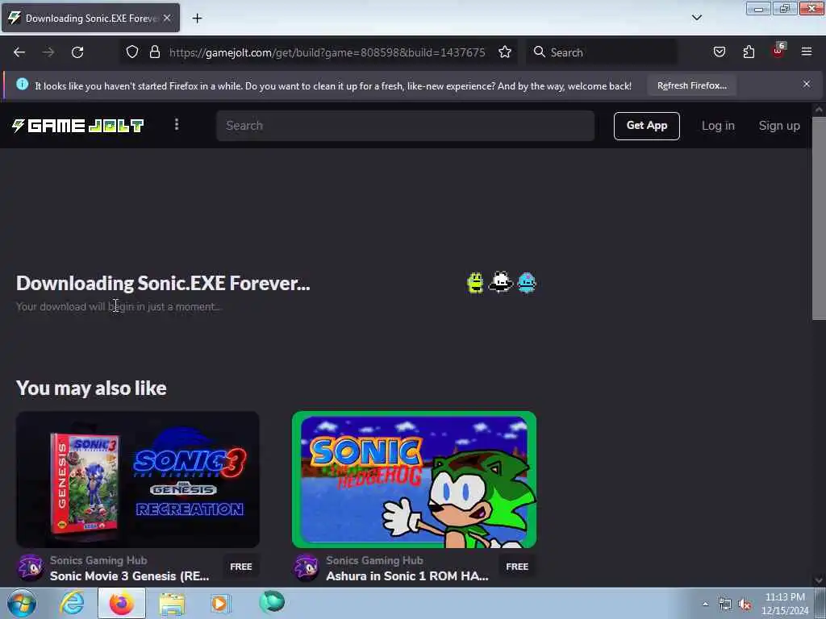View site security padlock info

click(154, 52)
